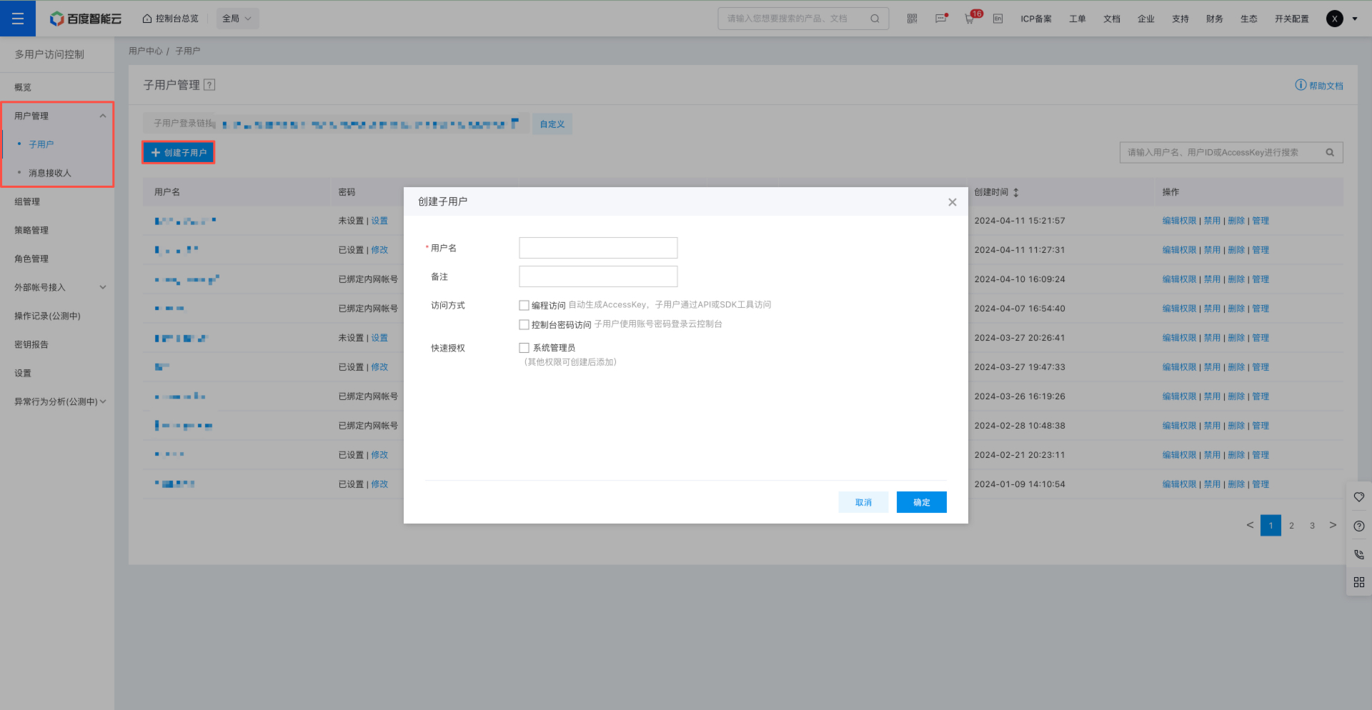1372x710 pixels.
Task: Open the QR code icon
Action: [912, 19]
